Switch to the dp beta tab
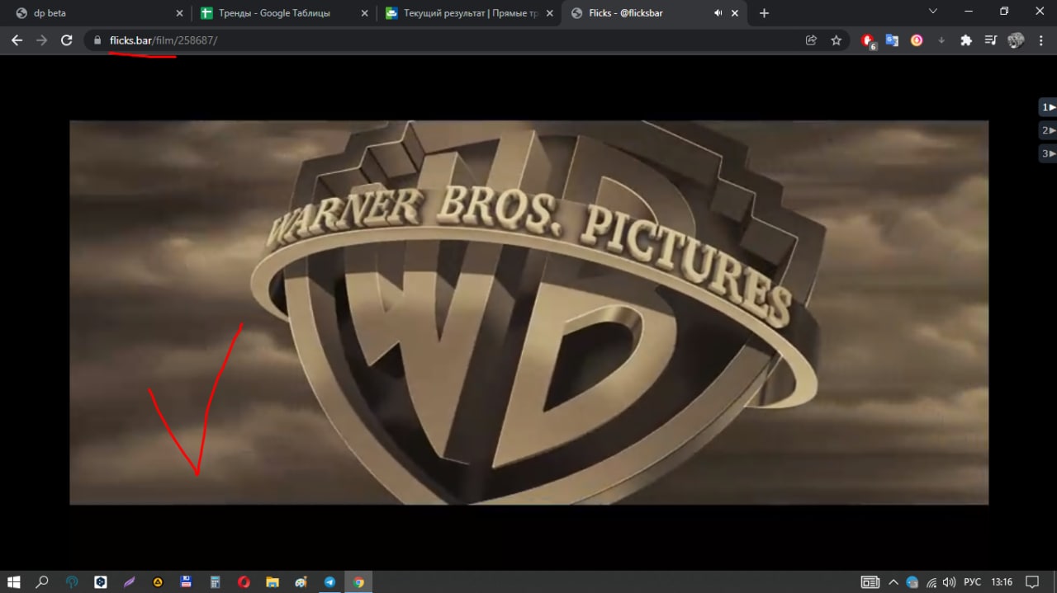 coord(99,12)
